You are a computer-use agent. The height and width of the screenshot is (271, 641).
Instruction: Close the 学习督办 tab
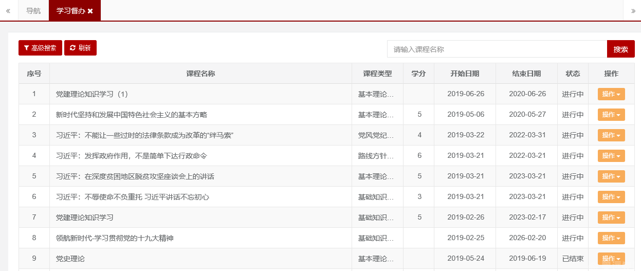coord(90,11)
